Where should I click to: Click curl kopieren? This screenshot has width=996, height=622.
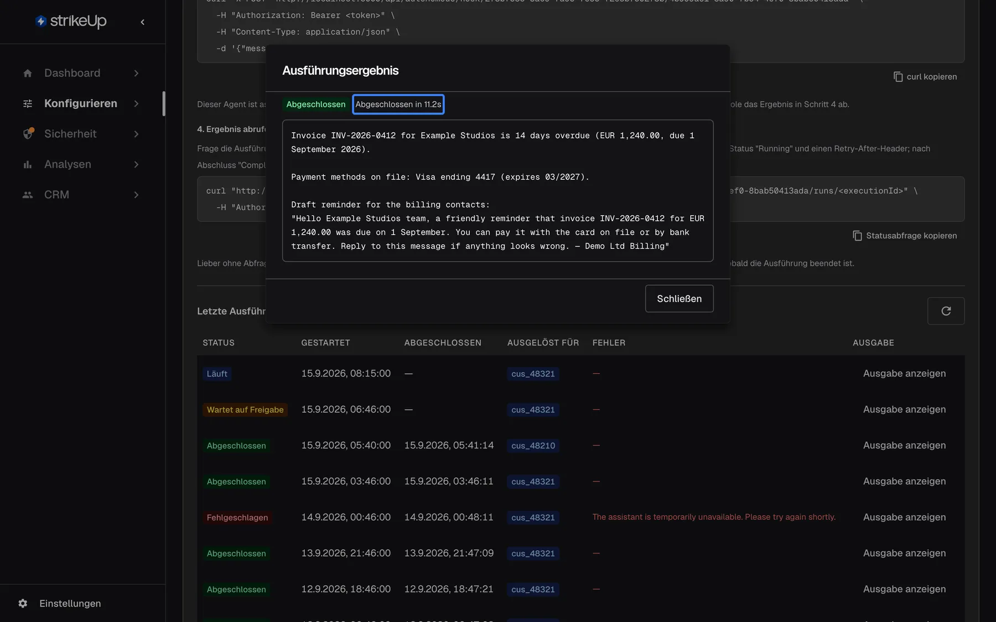coord(931,77)
